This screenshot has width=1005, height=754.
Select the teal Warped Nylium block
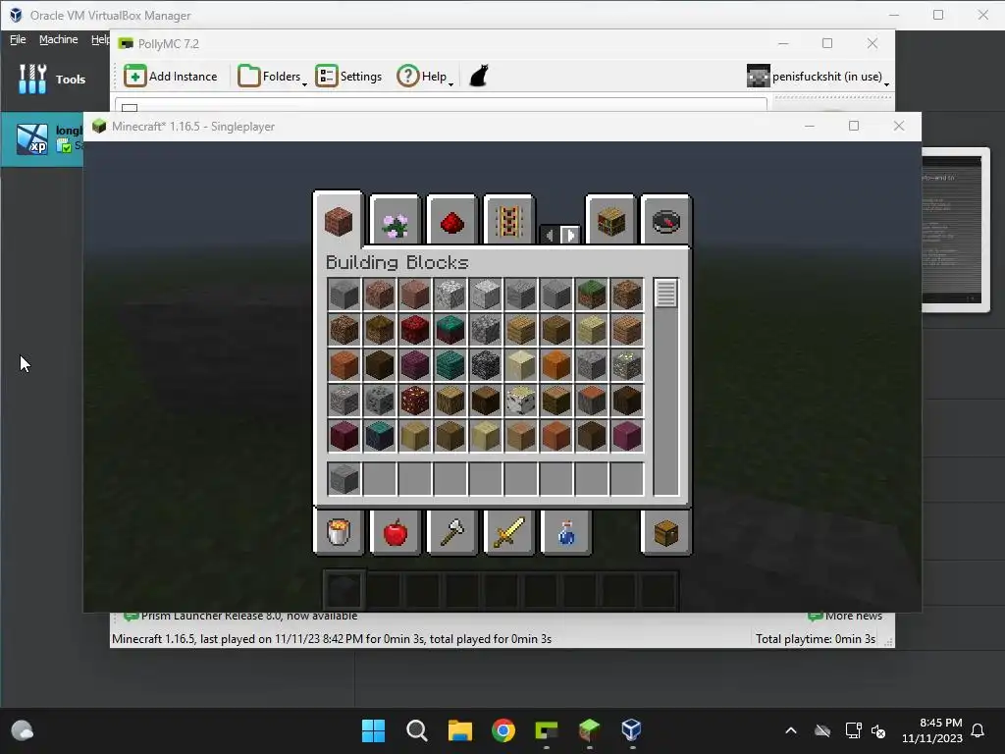click(x=450, y=330)
